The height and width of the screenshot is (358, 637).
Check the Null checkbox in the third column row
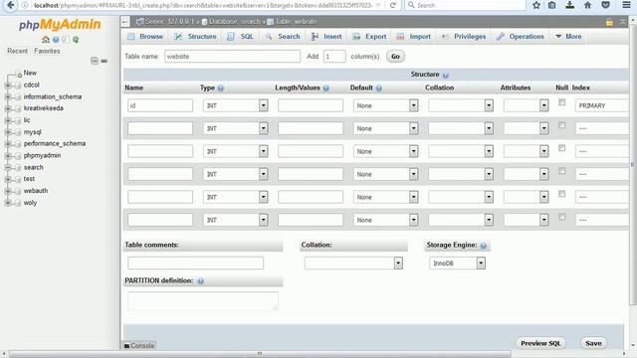(561, 148)
